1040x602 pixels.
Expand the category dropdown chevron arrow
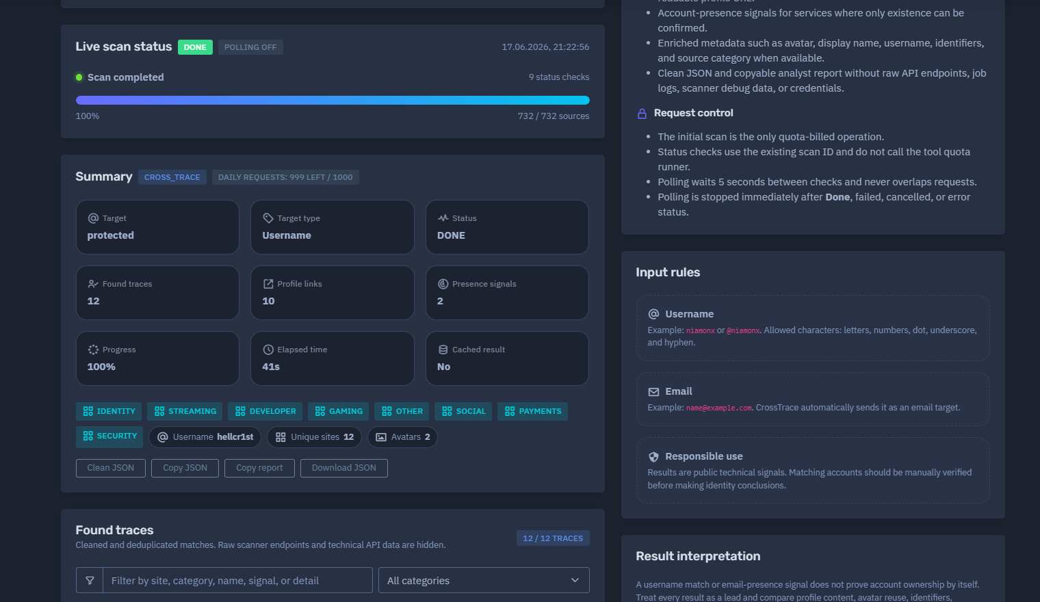point(575,580)
